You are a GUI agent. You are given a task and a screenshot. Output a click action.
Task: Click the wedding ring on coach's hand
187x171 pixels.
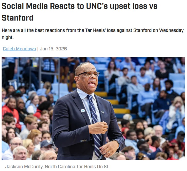point(109,152)
